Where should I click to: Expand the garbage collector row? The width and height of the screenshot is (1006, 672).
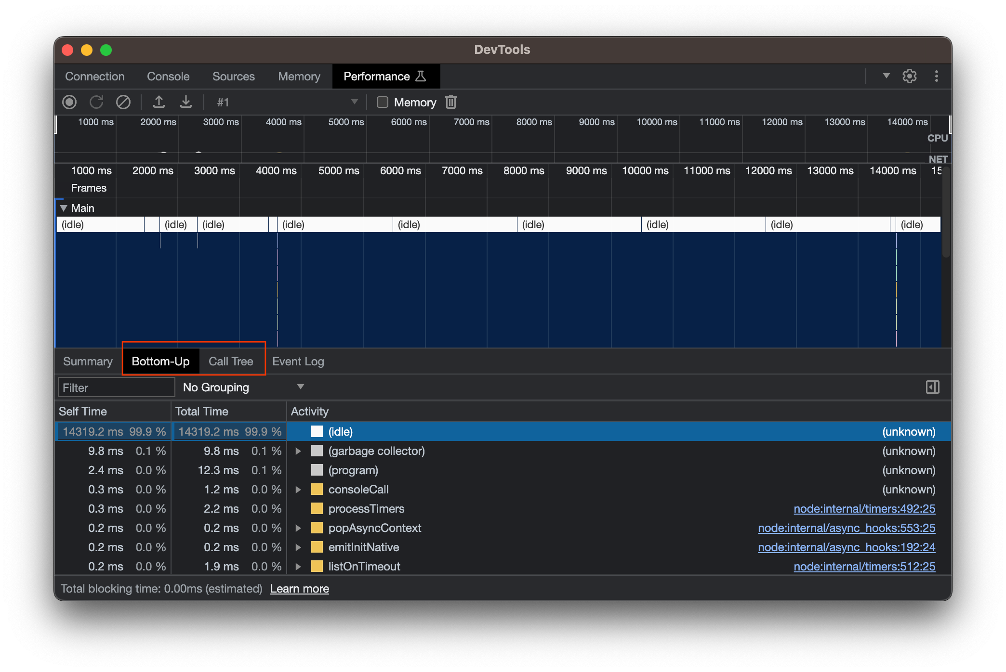point(298,451)
